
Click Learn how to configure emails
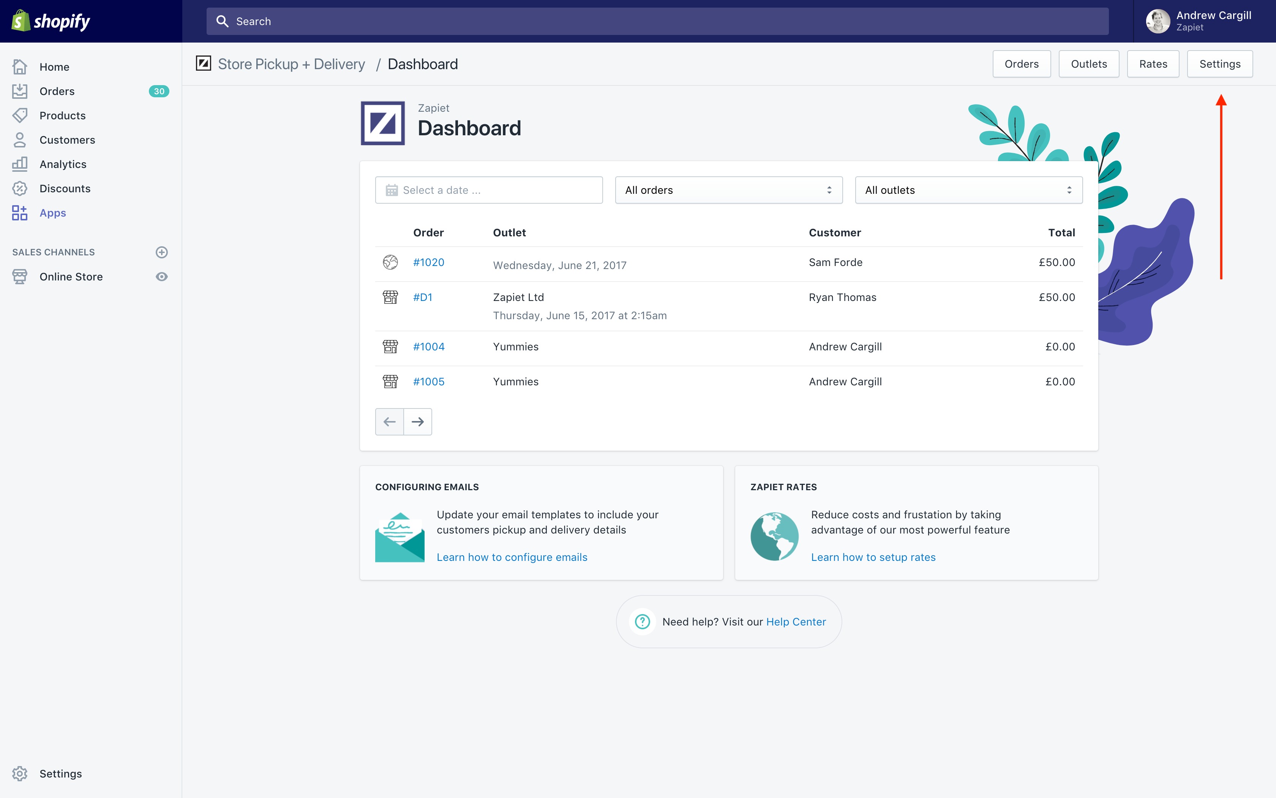click(512, 557)
